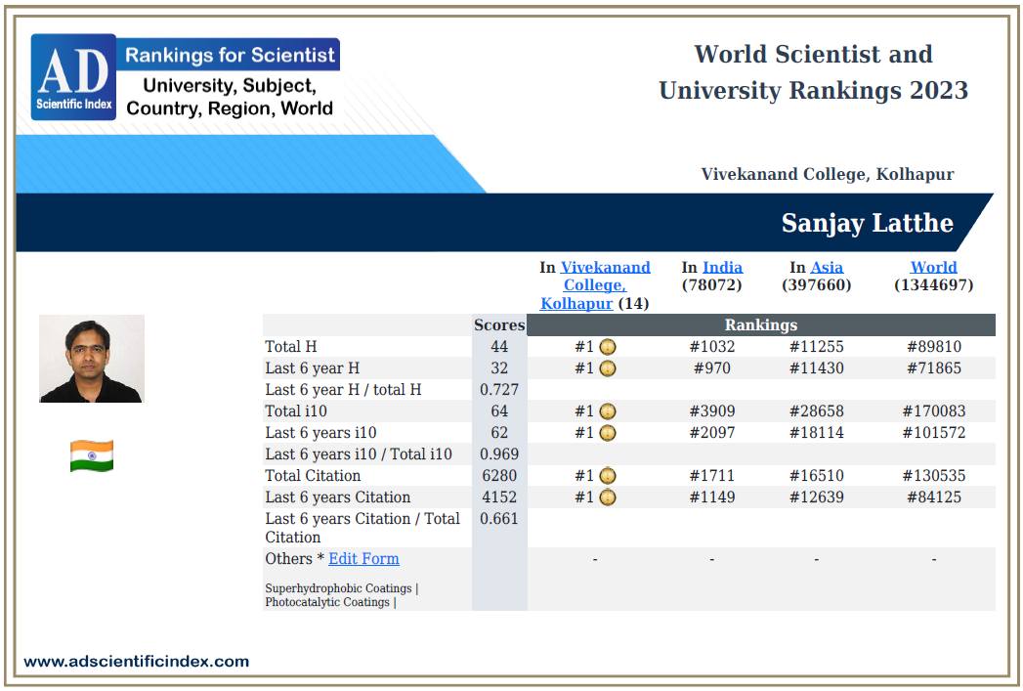The width and height of the screenshot is (1023, 691).
Task: Click the medal icon in Total Citation row
Action: click(x=608, y=476)
